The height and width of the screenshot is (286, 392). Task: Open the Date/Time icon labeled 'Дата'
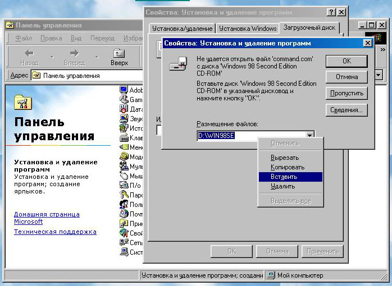124,109
